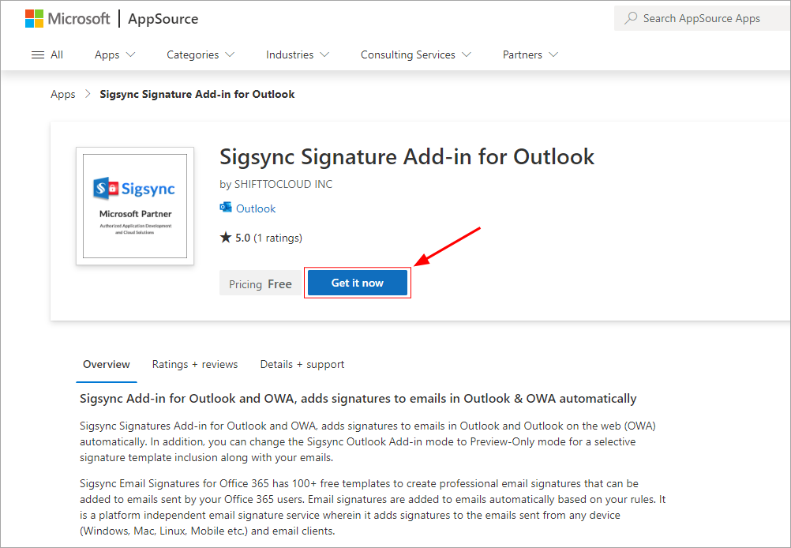Open the All hamburger menu
The image size is (791, 548).
tap(47, 54)
